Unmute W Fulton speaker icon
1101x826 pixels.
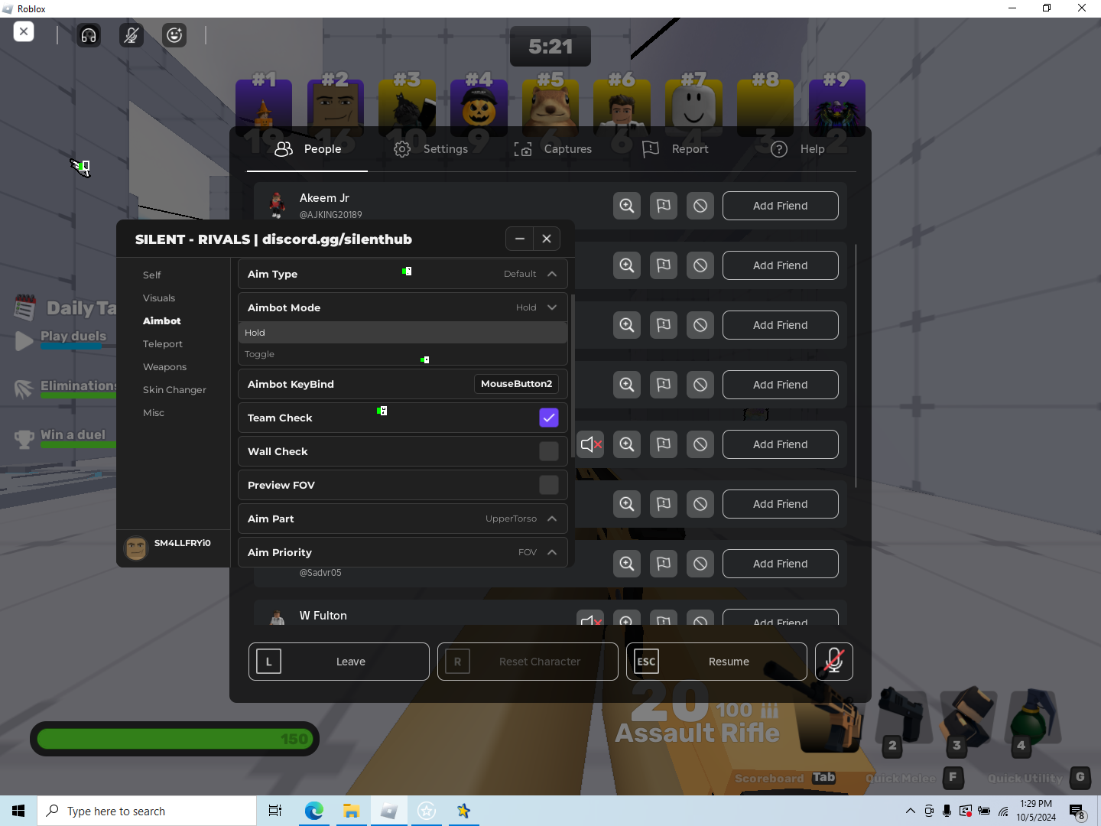point(591,620)
